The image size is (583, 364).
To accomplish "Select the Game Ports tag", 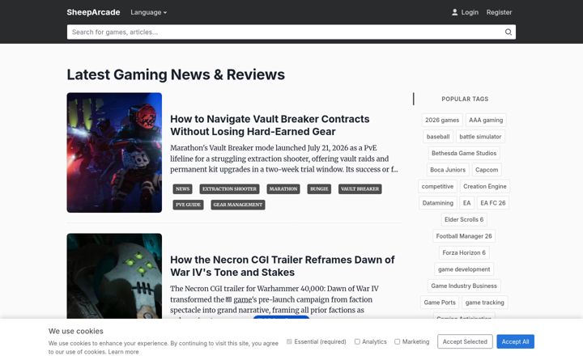I will [440, 303].
